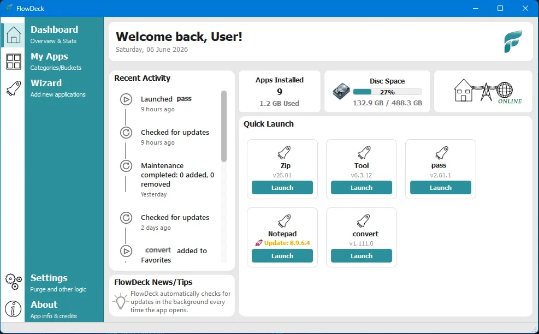This screenshot has height=334, width=539.
Task: Click the lightbulb tip icon
Action: (120, 301)
